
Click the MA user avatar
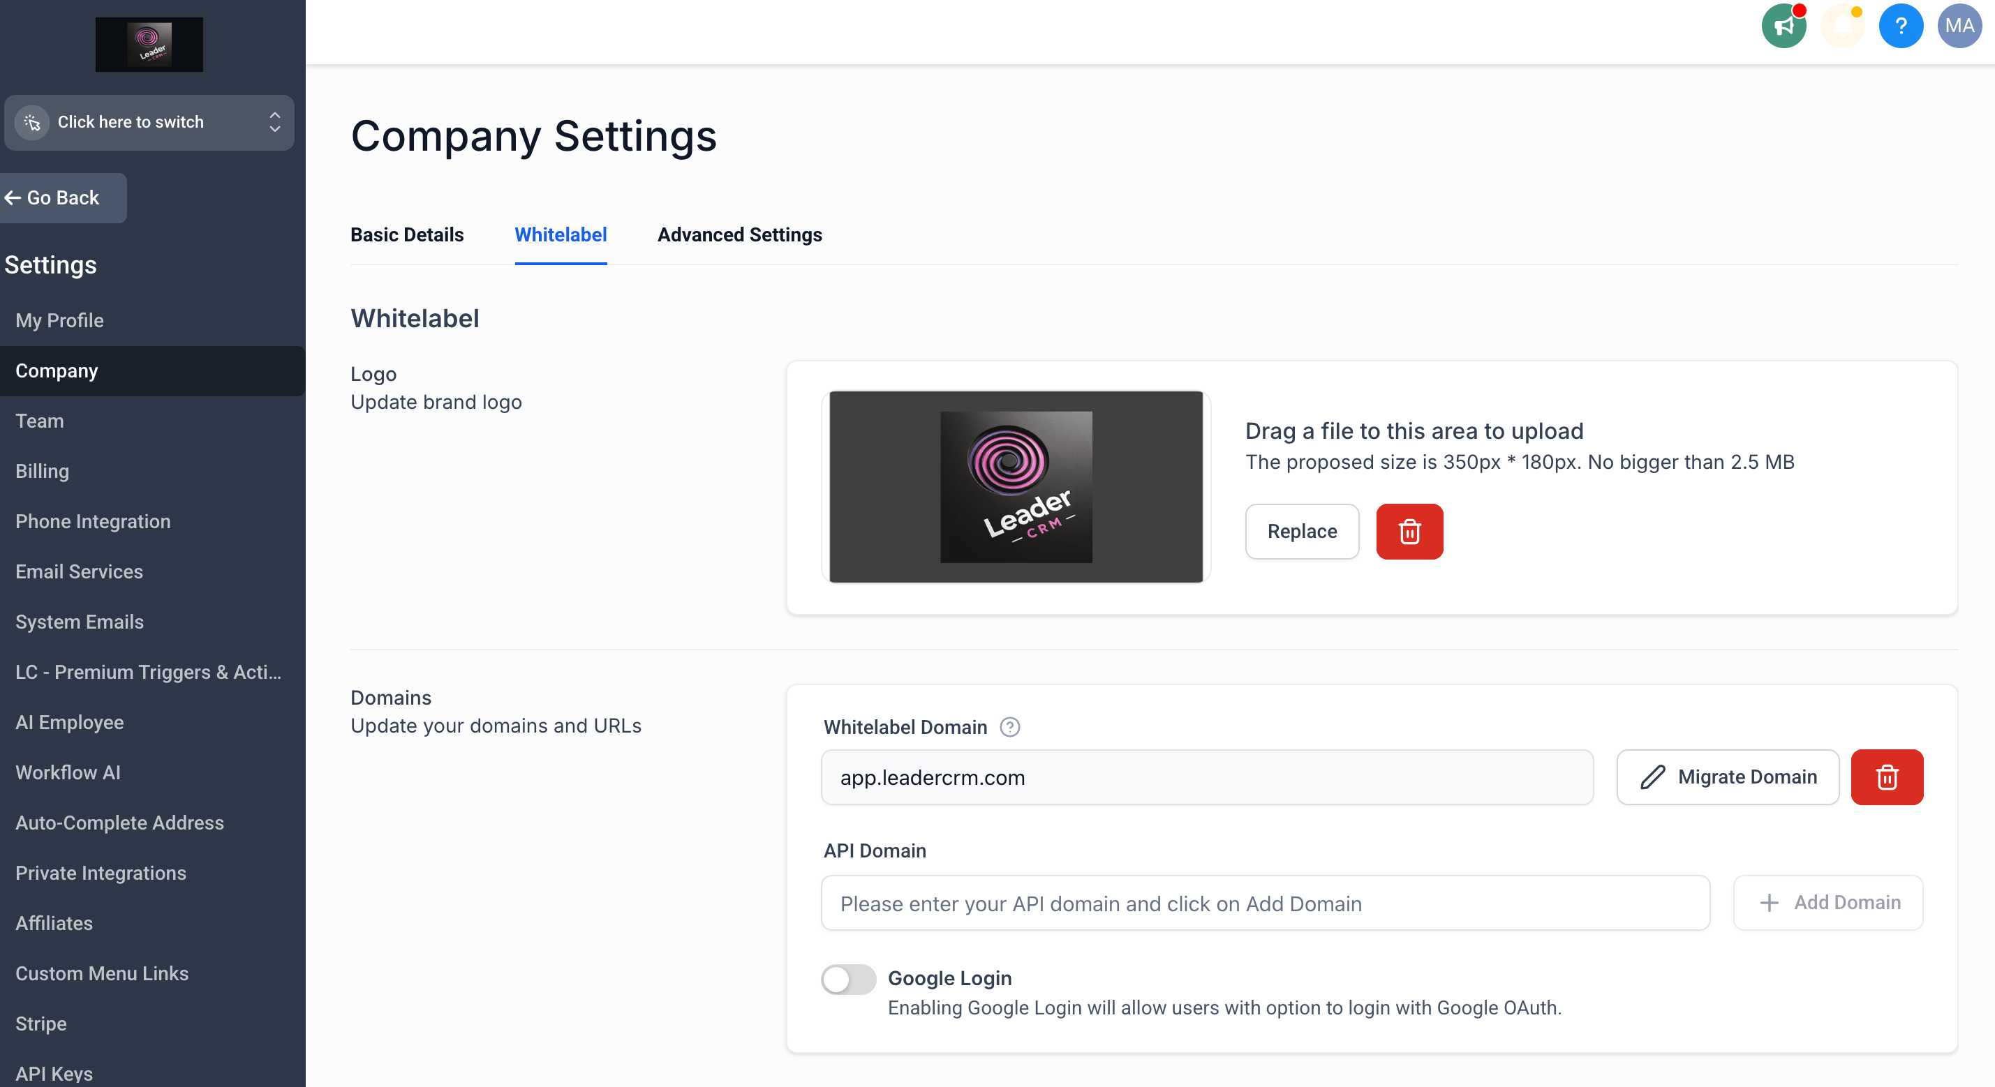(x=1959, y=27)
